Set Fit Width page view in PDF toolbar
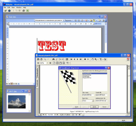The image size is (136, 126). click(x=61, y=63)
